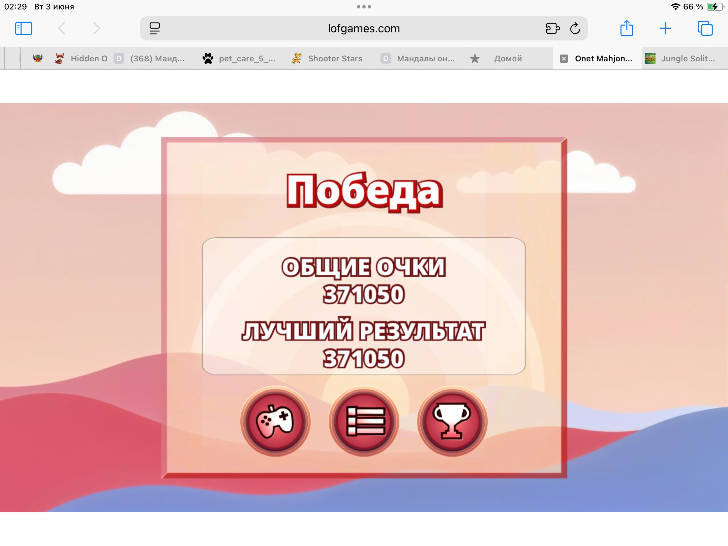Click the extensions icon in address bar

[x=553, y=28]
